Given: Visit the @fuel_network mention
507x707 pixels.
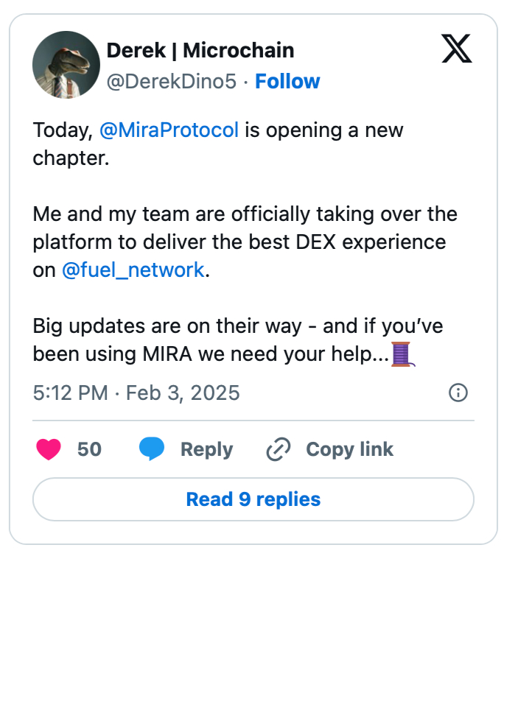Looking at the screenshot, I should tap(133, 270).
